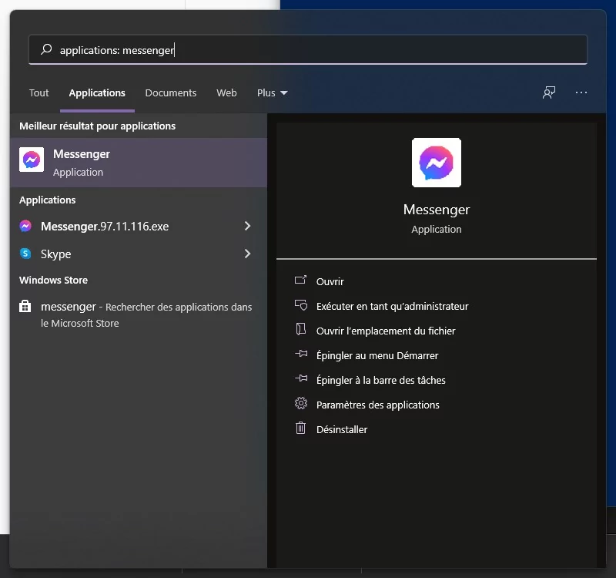Click "Meilleur résultat pour applications" header
The height and width of the screenshot is (578, 616).
coord(98,126)
